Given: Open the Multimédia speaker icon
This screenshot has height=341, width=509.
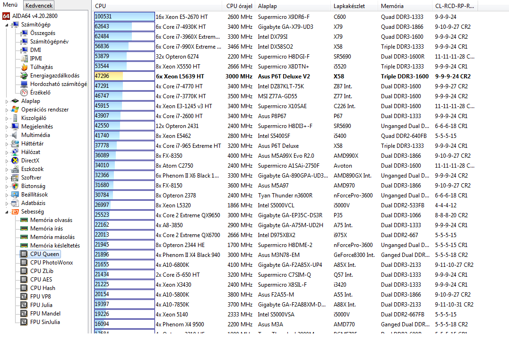Looking at the screenshot, I should 15,135.
